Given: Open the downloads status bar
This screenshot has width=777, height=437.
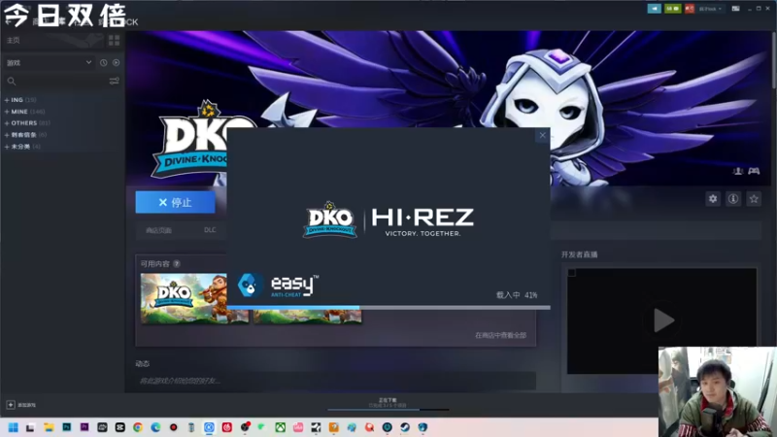Looking at the screenshot, I should coord(388,403).
